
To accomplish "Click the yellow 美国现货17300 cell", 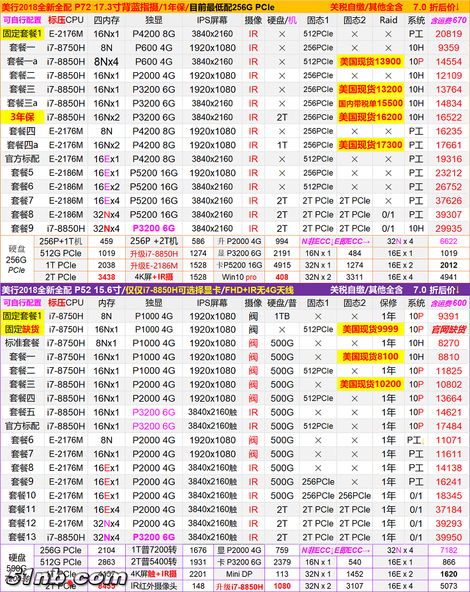I will [370, 145].
